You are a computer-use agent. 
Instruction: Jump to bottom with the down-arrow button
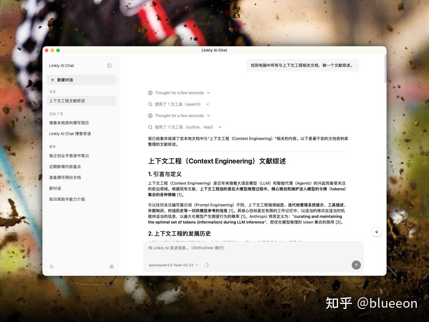(x=377, y=231)
